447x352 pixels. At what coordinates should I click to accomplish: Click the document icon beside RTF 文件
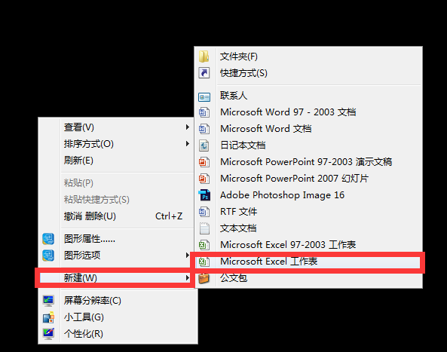[204, 212]
